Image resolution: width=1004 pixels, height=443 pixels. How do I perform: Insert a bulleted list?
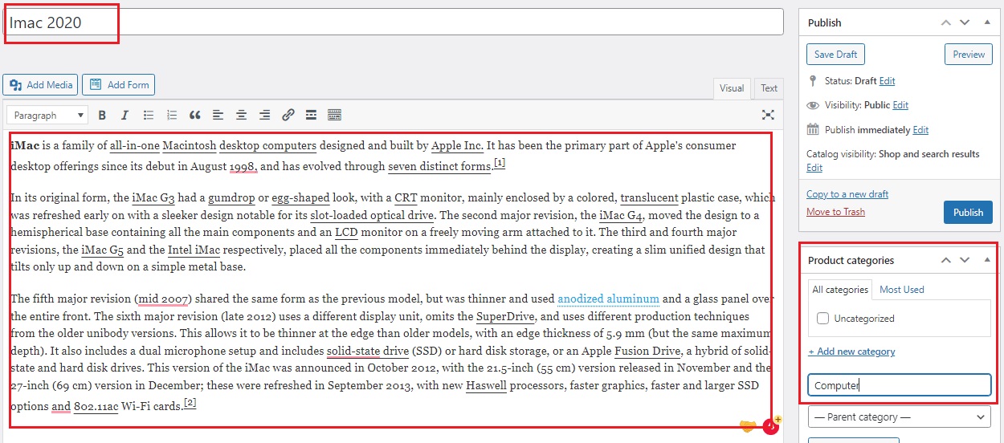(148, 115)
